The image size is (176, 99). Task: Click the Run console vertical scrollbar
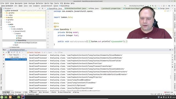[x=170, y=77]
